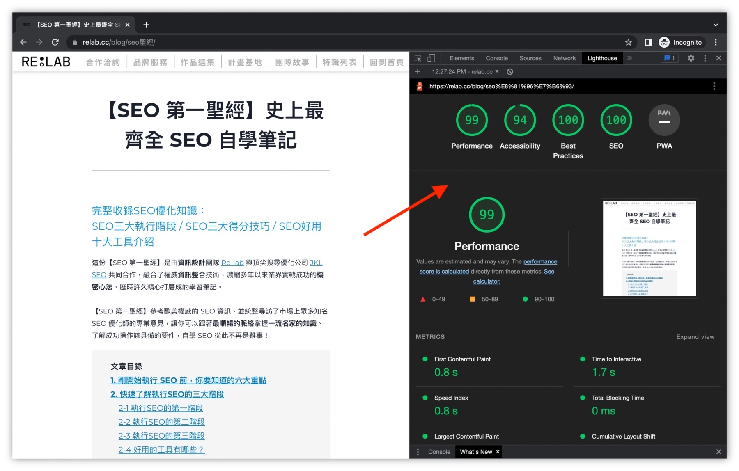739x471 pixels.
Task: Bookmark the page with the star icon
Action: [628, 42]
